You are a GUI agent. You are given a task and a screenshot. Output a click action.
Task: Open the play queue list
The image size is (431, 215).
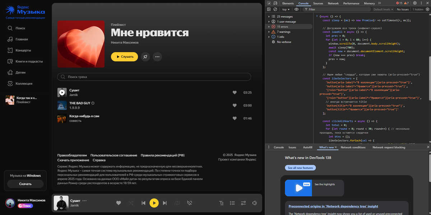[x=232, y=203]
